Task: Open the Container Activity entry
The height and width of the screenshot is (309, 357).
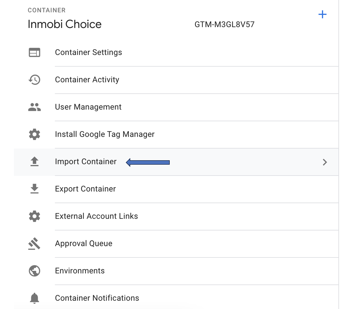Action: [x=87, y=80]
